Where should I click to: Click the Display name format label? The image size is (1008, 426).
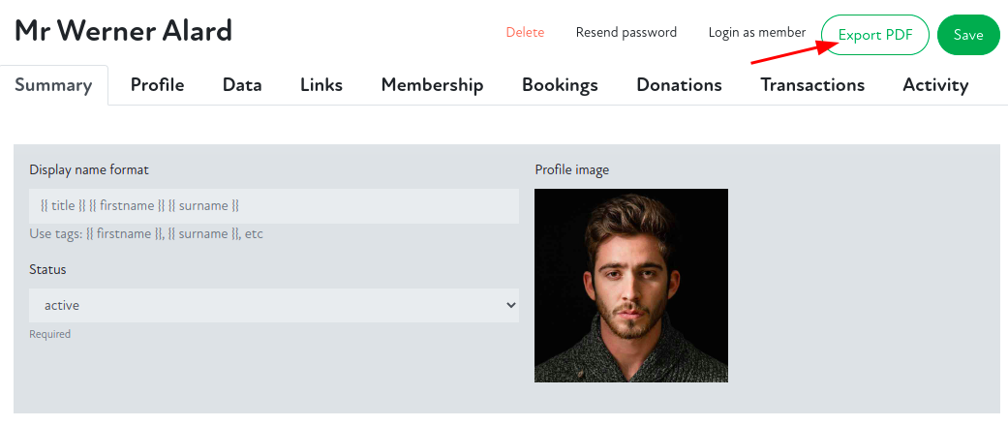89,169
